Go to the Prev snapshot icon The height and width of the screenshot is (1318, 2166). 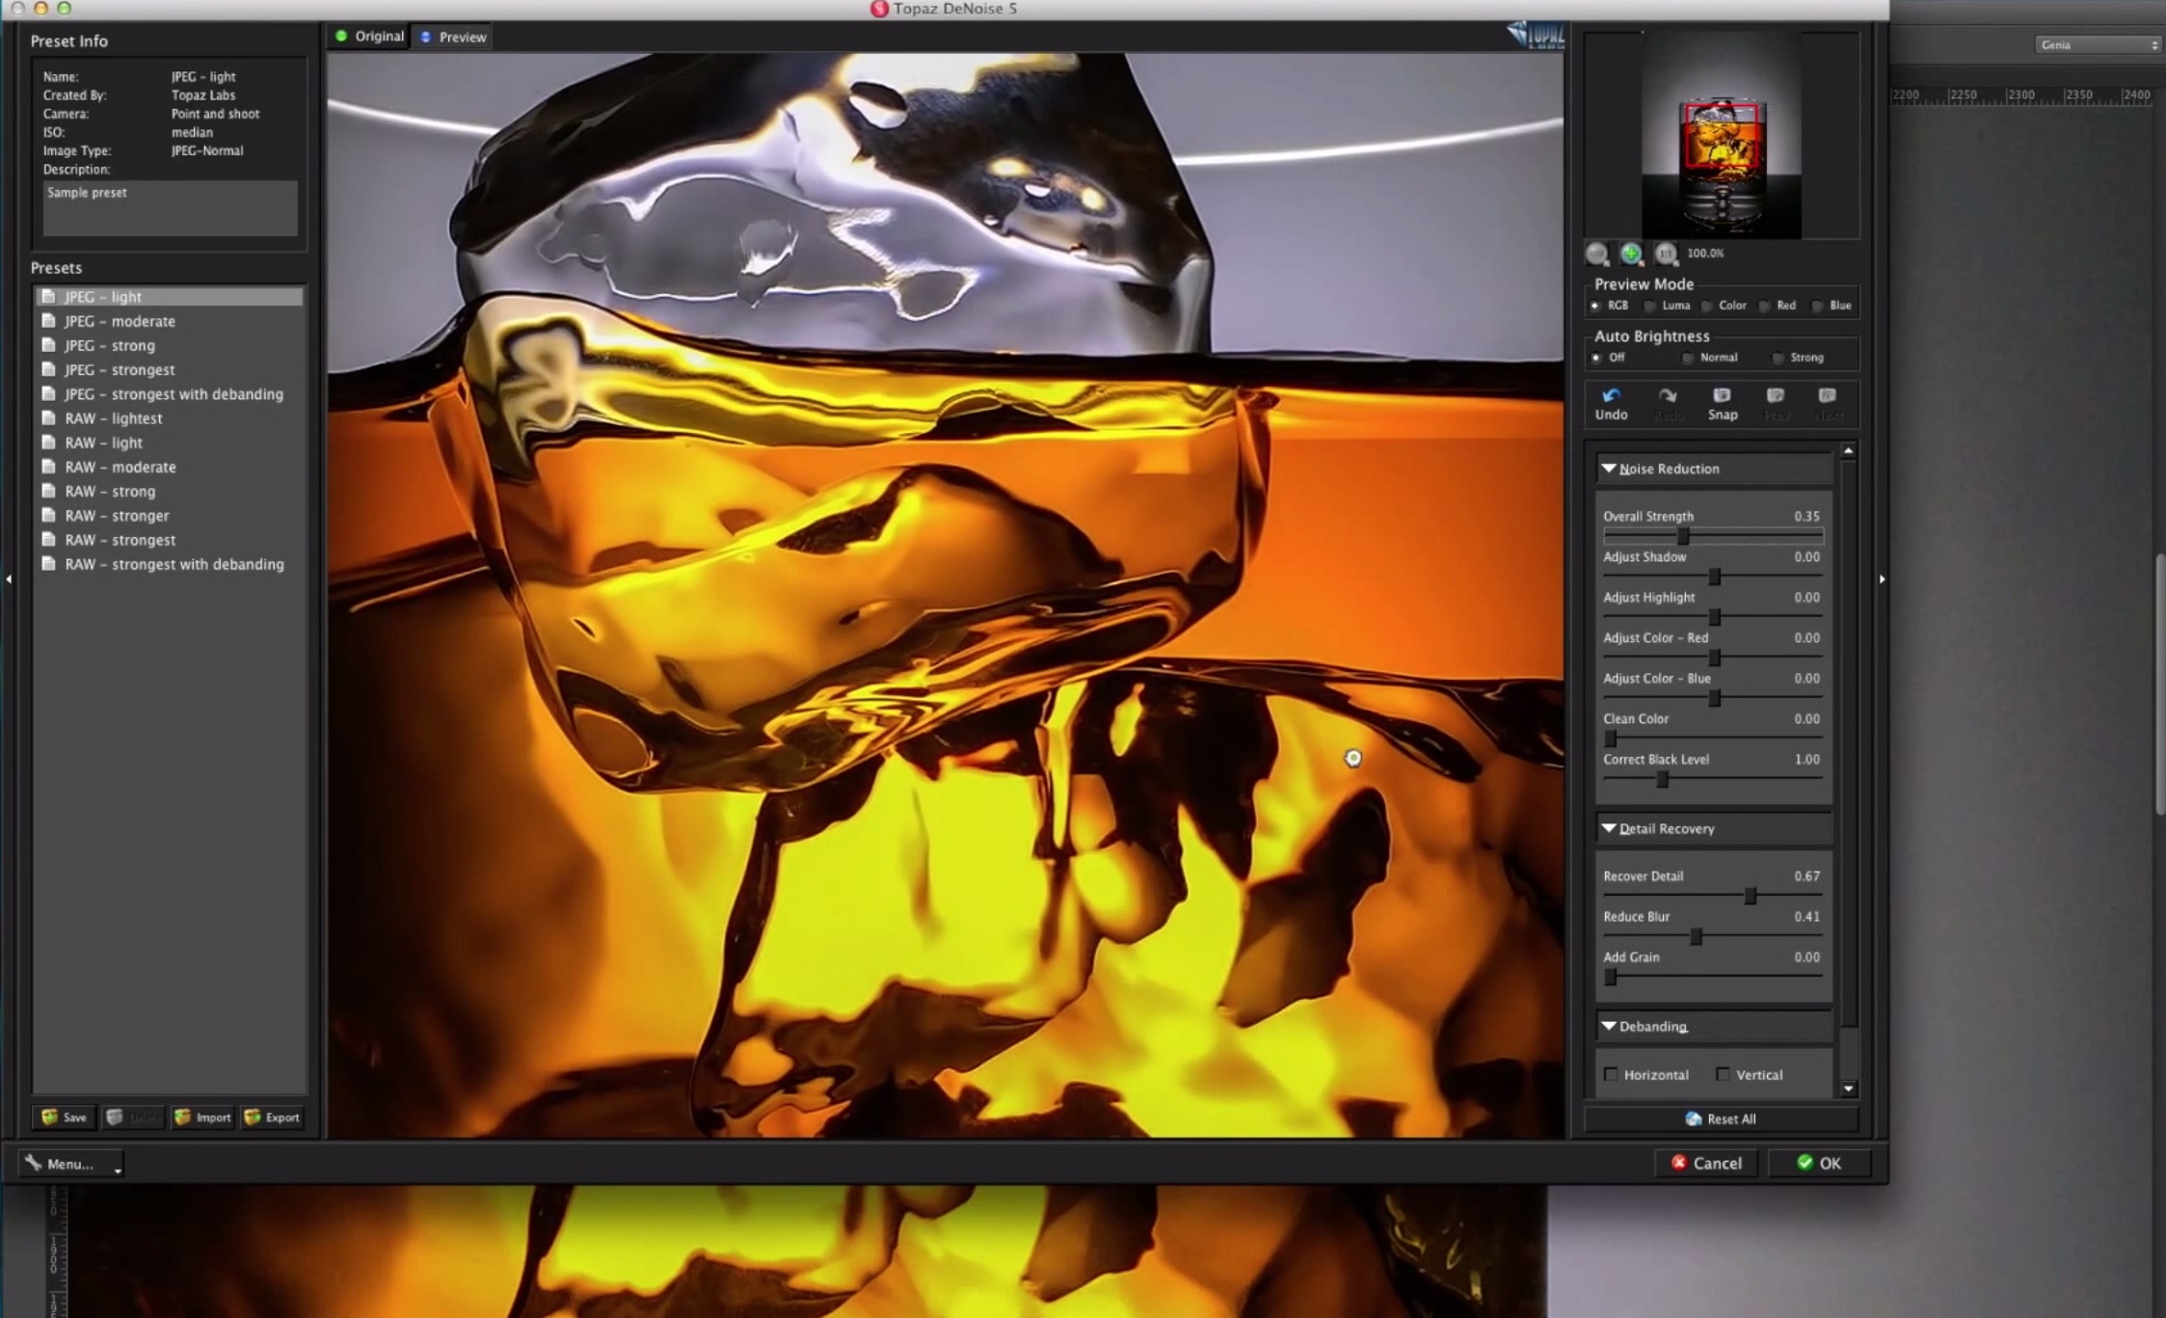[1776, 395]
